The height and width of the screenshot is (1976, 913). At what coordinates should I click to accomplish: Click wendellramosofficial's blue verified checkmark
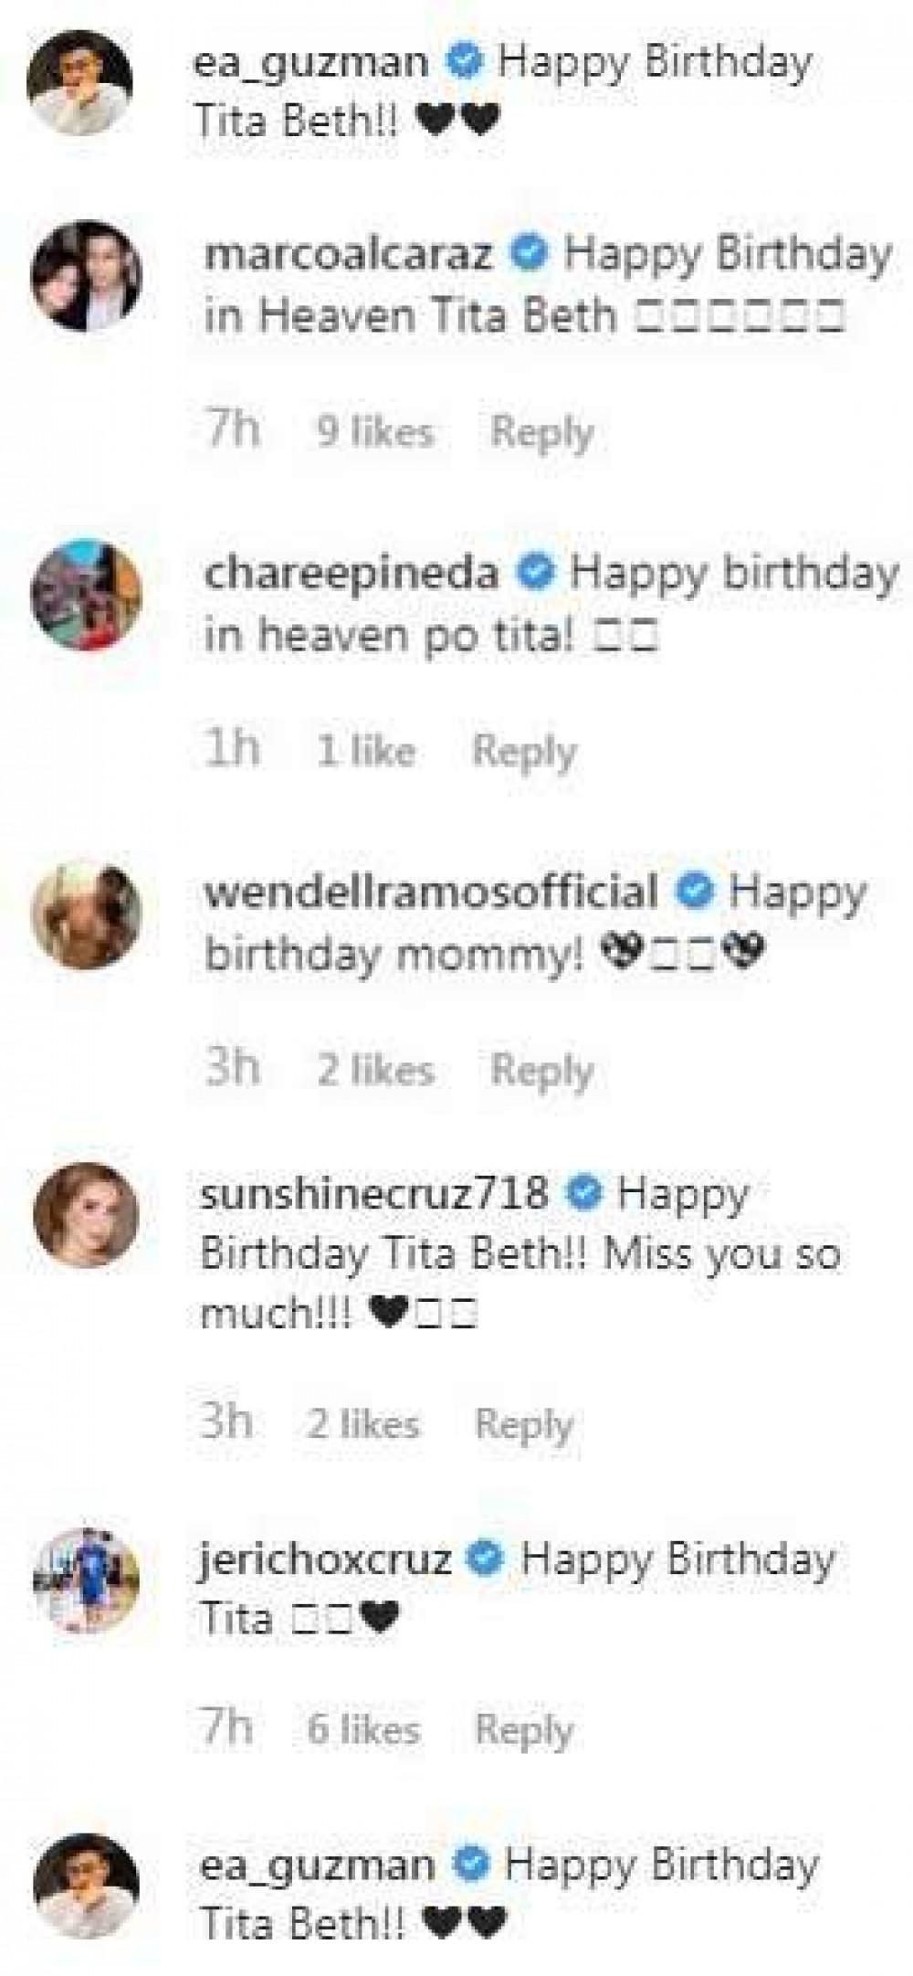[694, 892]
